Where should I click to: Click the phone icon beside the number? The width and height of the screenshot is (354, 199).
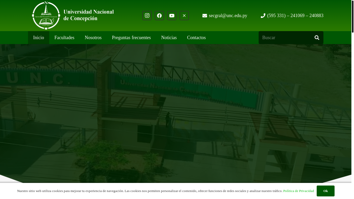(x=263, y=16)
